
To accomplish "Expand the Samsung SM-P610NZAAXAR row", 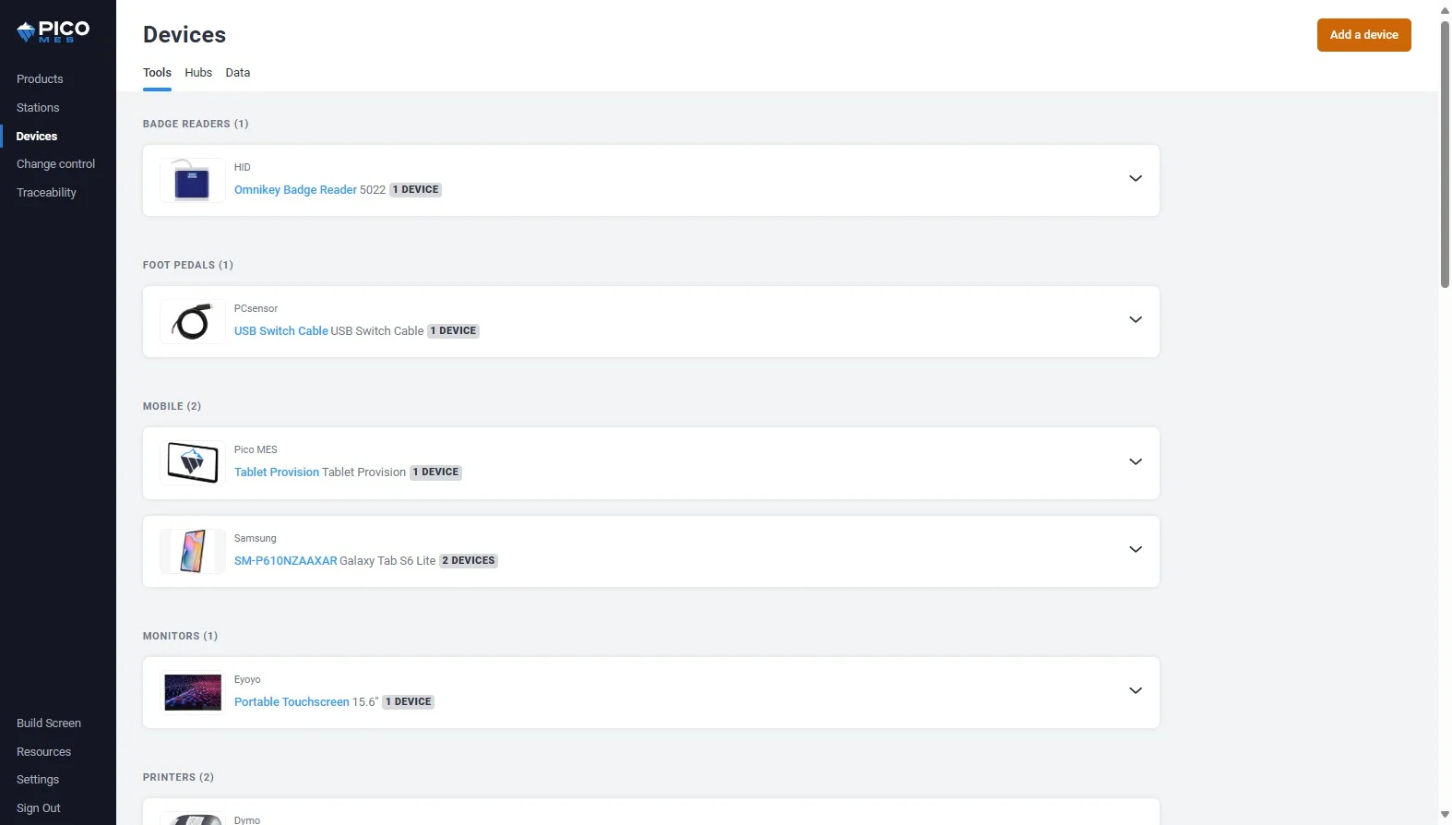I will tap(1136, 550).
